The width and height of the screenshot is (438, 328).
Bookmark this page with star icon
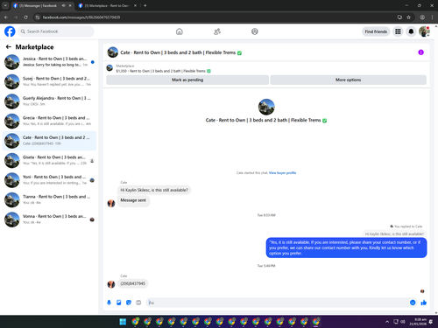tap(409, 17)
